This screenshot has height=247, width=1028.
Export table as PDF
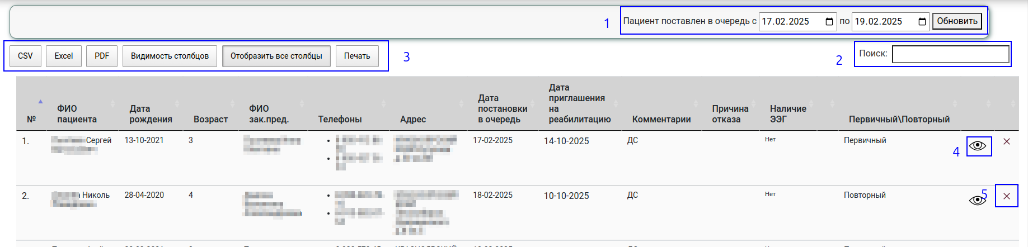(x=102, y=56)
